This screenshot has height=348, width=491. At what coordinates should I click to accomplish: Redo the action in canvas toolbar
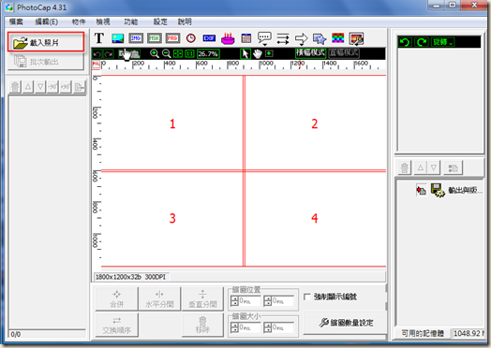pyautogui.click(x=109, y=54)
